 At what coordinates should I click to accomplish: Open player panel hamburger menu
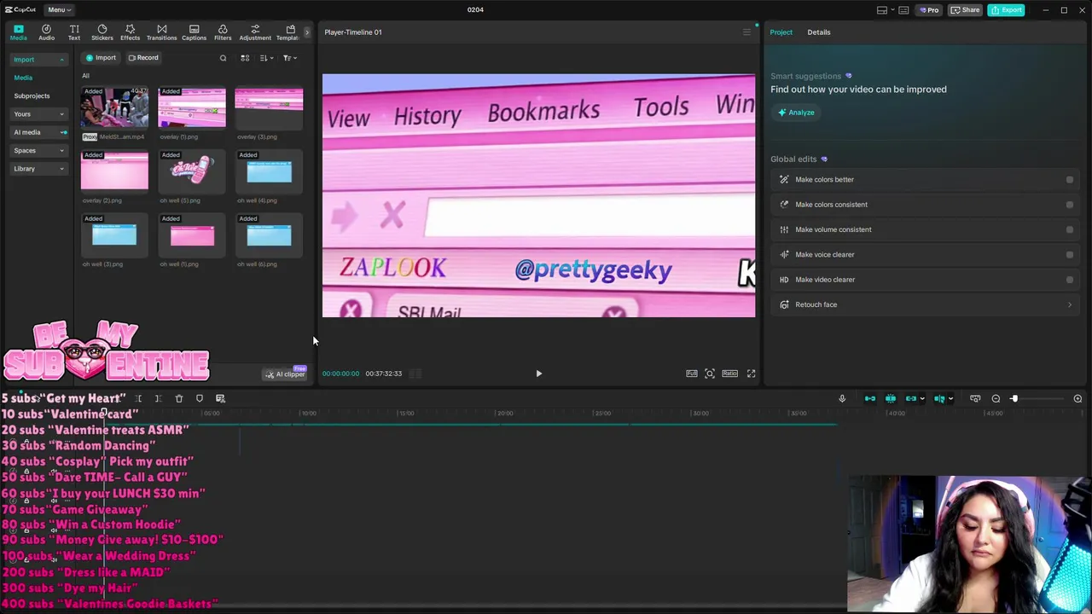click(746, 32)
